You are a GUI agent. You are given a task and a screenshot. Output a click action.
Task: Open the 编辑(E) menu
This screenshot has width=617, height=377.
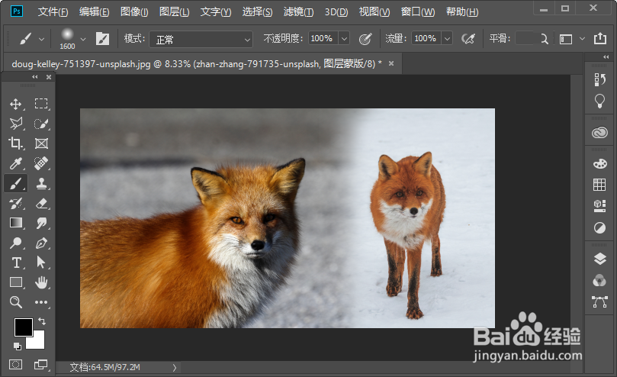(94, 11)
